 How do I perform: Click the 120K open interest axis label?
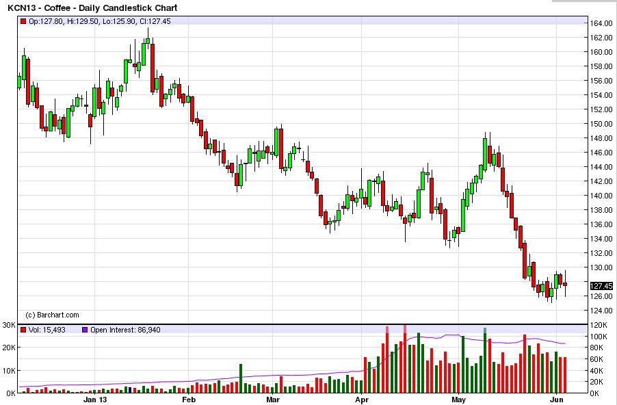coord(598,325)
